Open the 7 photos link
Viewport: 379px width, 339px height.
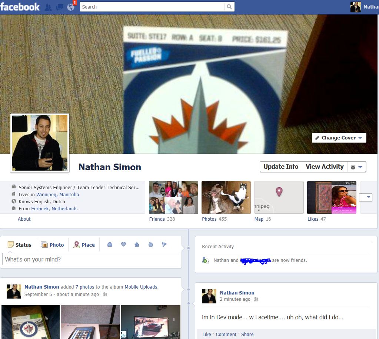[x=84, y=287]
